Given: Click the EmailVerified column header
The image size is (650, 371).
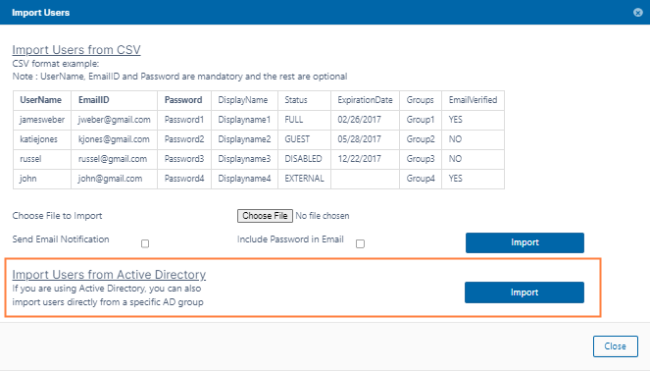Looking at the screenshot, I should click(473, 100).
